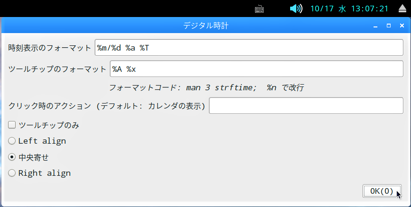
Task: Focus the ツールチップのフォーマット input field
Action: 256,69
